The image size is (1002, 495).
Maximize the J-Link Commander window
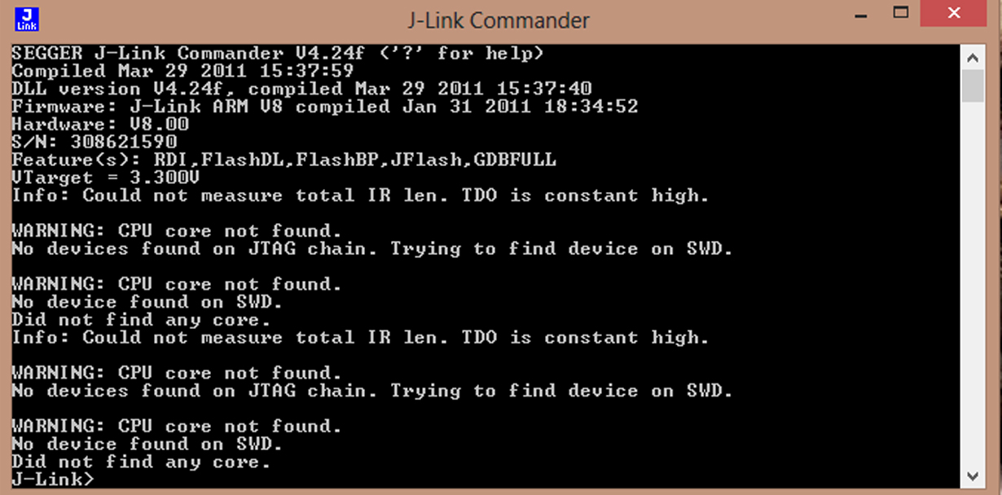click(900, 13)
